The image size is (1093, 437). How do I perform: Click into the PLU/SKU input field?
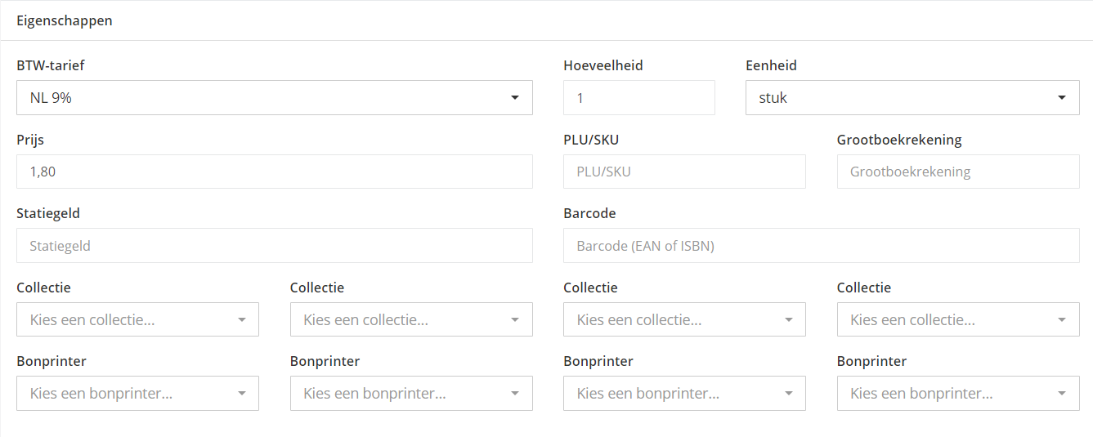tap(684, 172)
